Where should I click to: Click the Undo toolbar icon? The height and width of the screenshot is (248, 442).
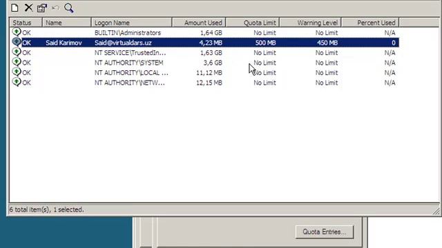click(x=55, y=8)
